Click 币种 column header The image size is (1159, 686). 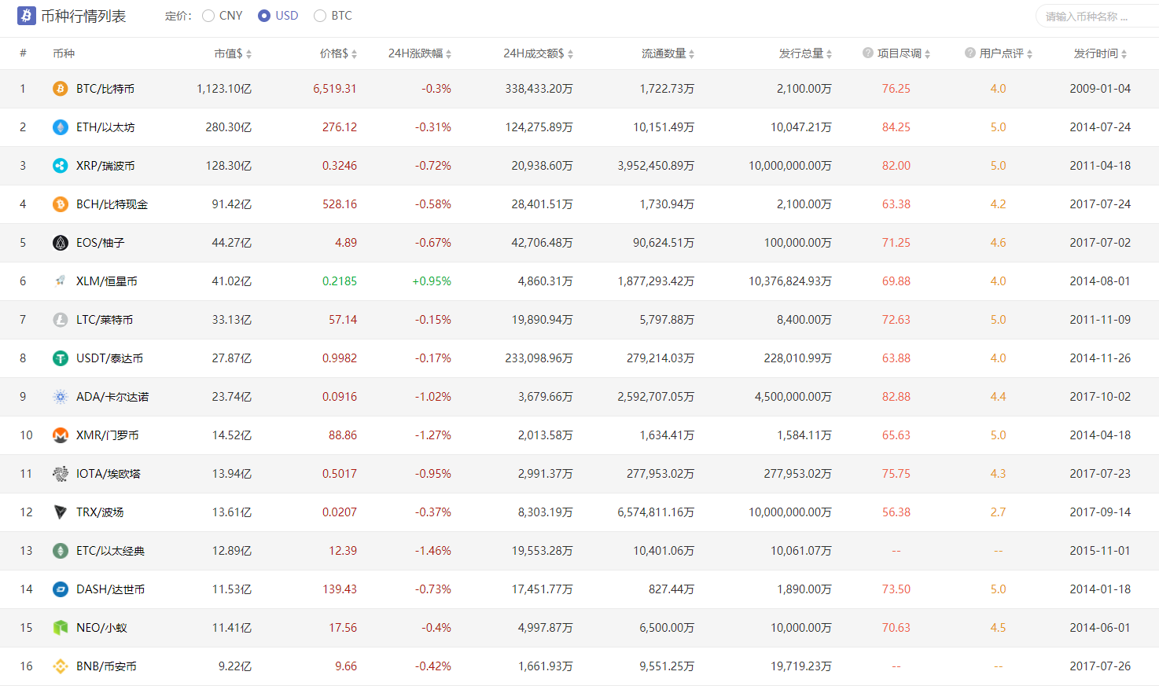64,53
